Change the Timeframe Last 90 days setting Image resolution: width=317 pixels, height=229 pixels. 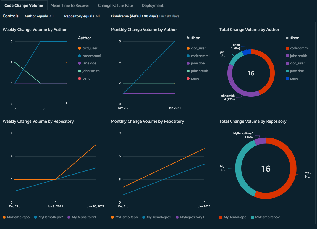(x=169, y=16)
